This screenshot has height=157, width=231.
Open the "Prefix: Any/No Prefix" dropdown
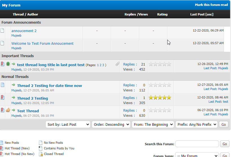(x=196, y=124)
